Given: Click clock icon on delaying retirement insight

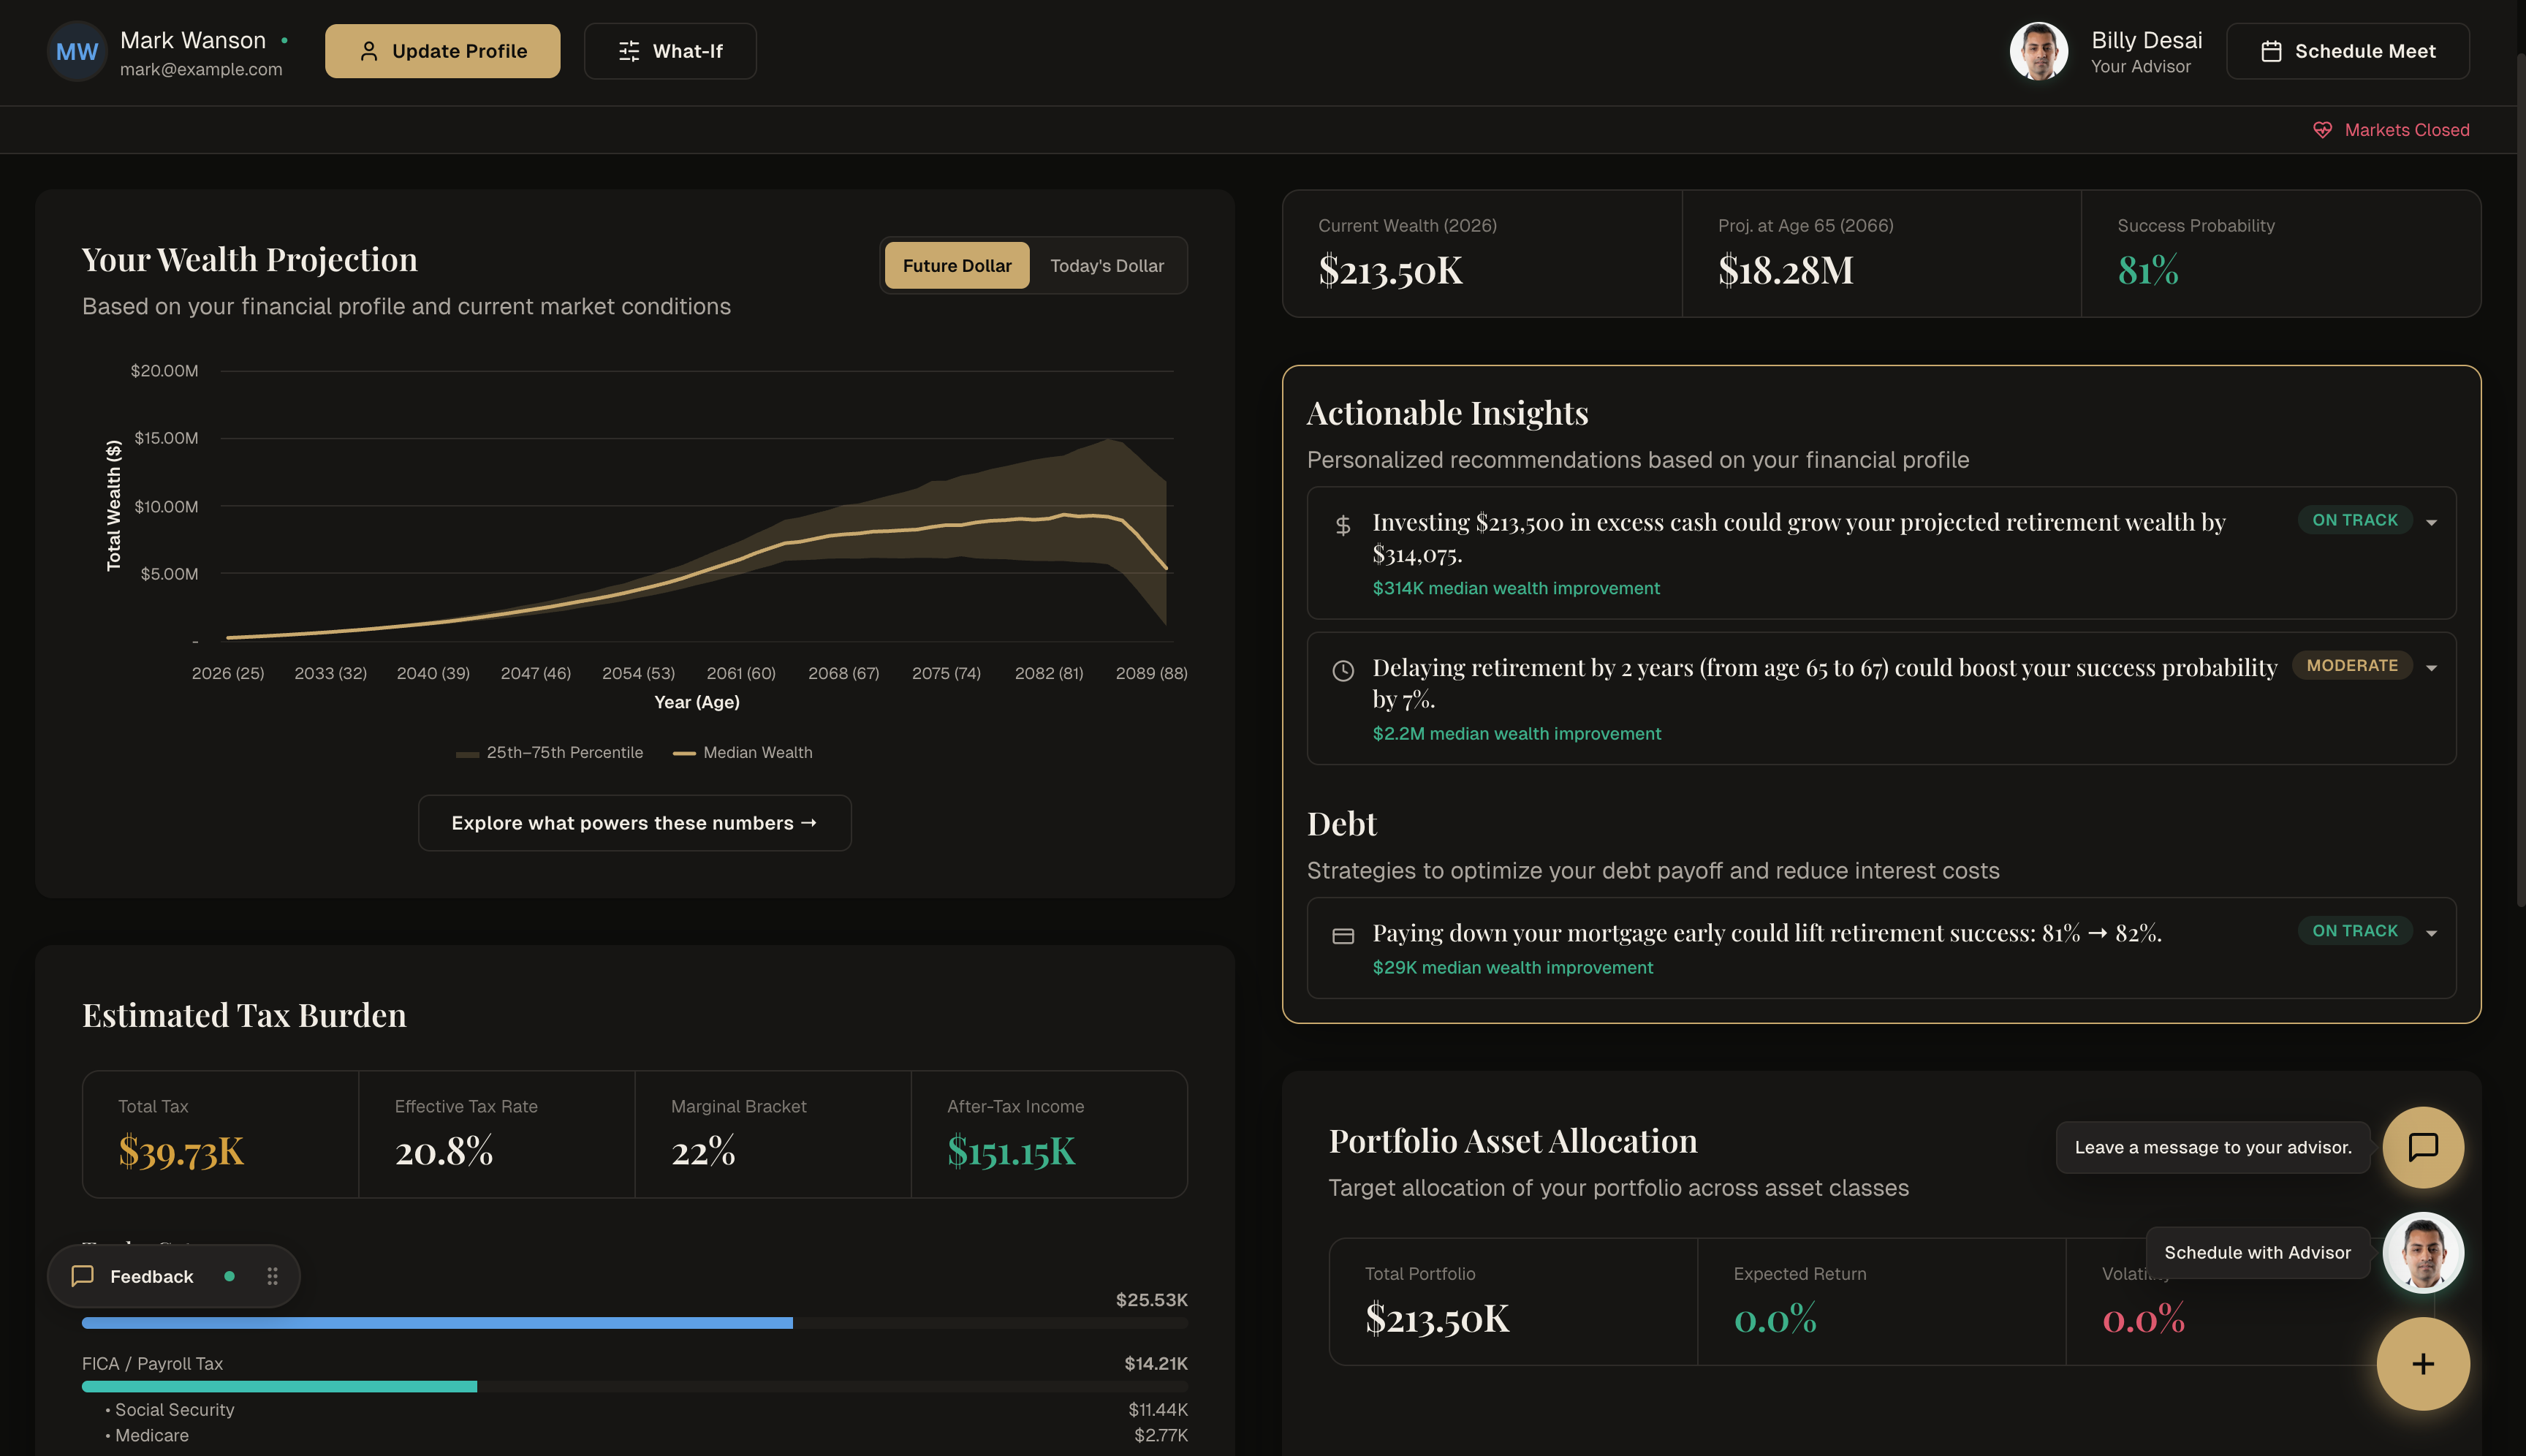Looking at the screenshot, I should pos(1343,670).
